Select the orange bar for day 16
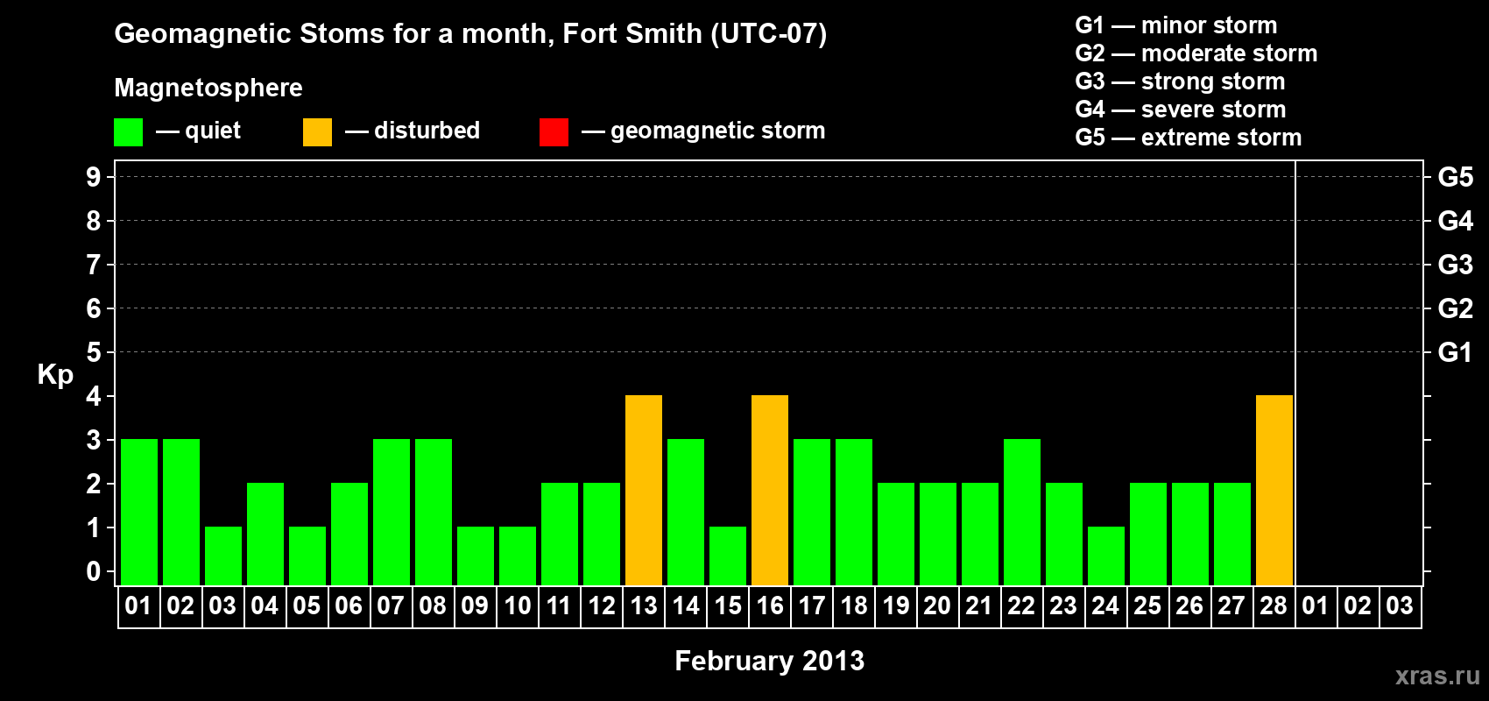Screen dimensions: 1489x701 [x=770, y=491]
